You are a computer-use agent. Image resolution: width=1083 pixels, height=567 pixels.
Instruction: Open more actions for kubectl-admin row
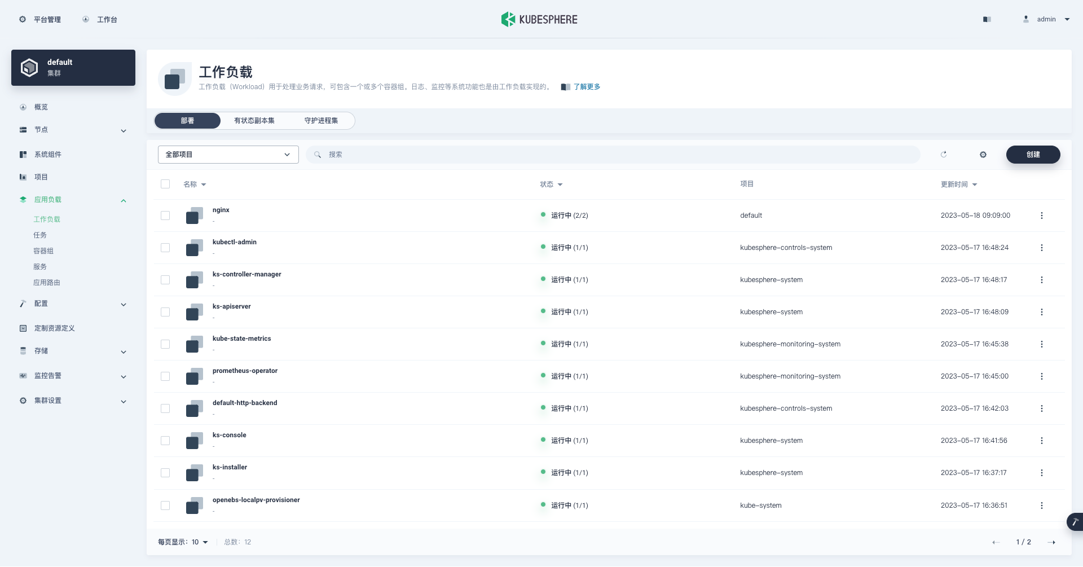1042,248
